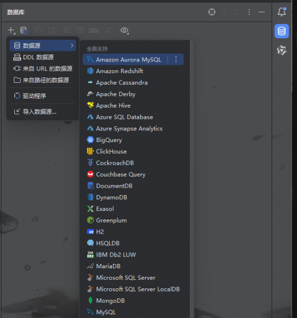The height and width of the screenshot is (318, 297).
Task: Select the Database tool window icon
Action: pyautogui.click(x=282, y=31)
